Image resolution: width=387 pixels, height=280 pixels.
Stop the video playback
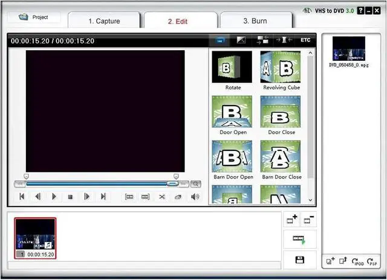point(70,197)
